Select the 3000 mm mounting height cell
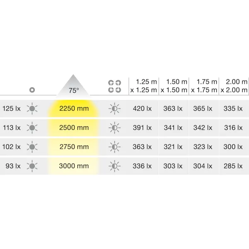This screenshot has width=249, height=249. 74,166
